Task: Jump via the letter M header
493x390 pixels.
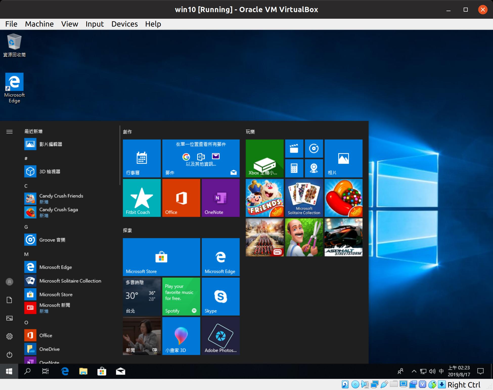Action: [26, 254]
